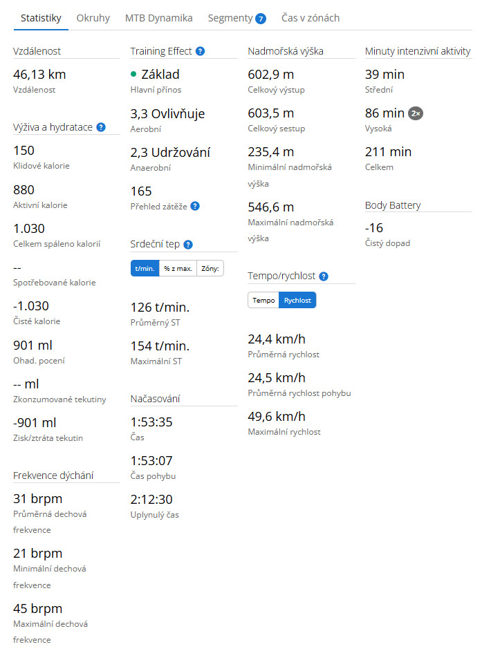Open help for Výživa a hydratace
The width and height of the screenshot is (491, 660).
(101, 127)
